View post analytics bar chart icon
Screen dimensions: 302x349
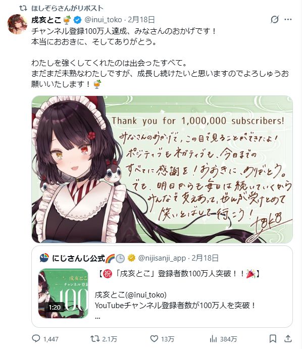point(213,339)
